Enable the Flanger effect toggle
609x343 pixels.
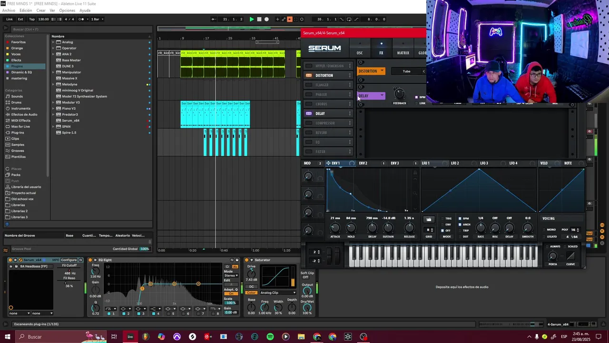click(x=309, y=85)
